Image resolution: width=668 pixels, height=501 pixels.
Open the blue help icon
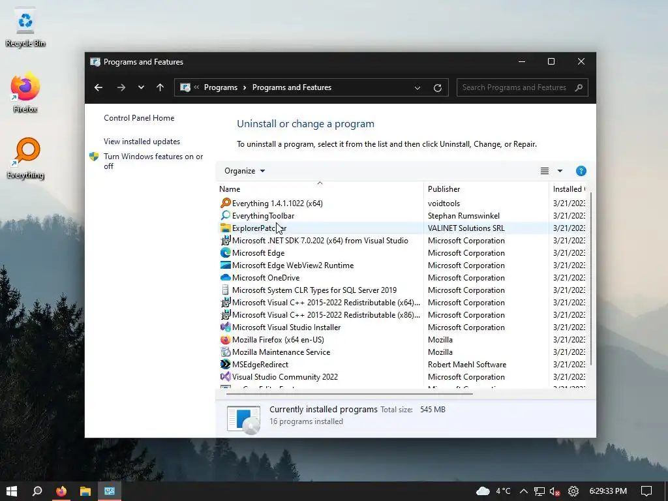coord(581,171)
